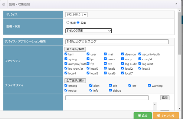
Task: Uncheck the kern facility checkbox
Action: [x=66, y=54]
